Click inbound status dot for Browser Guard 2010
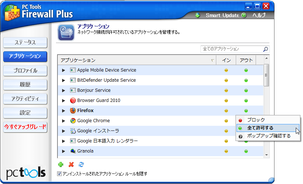 226,100
